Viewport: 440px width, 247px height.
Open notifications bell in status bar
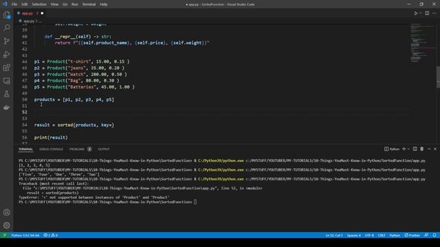click(434, 235)
